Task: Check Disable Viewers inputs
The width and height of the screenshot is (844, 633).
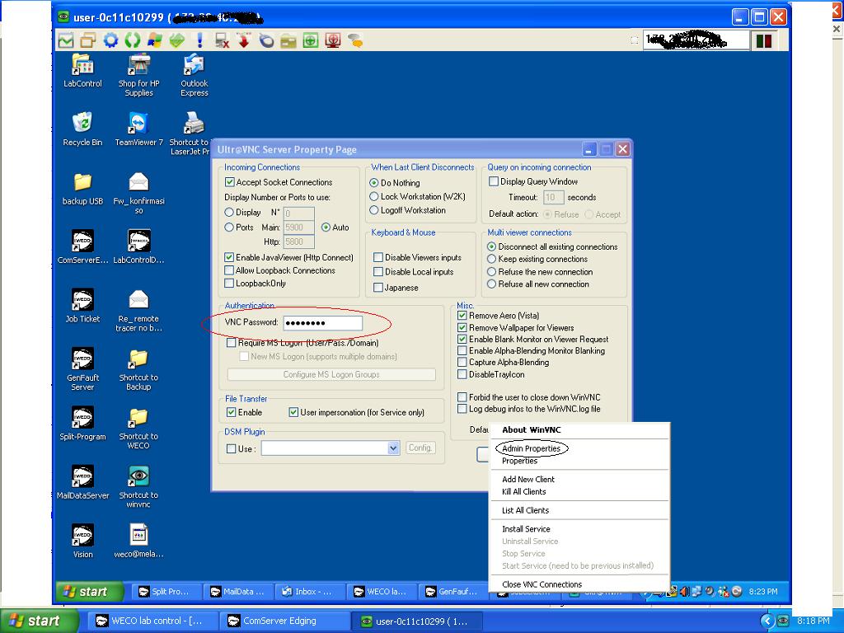Action: (378, 257)
